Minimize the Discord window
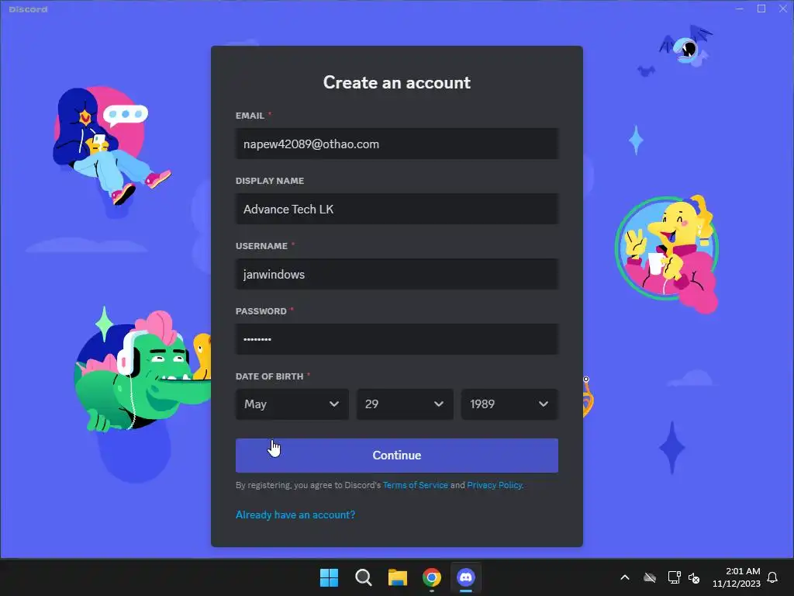Screen dimensions: 794x596 click(x=739, y=9)
